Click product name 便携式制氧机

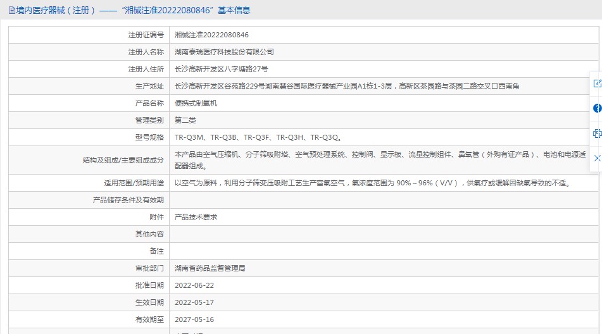click(196, 103)
